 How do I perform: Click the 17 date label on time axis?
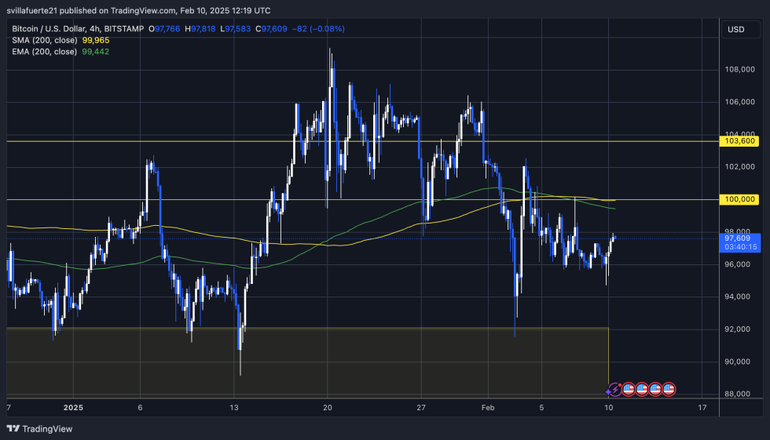(702, 408)
